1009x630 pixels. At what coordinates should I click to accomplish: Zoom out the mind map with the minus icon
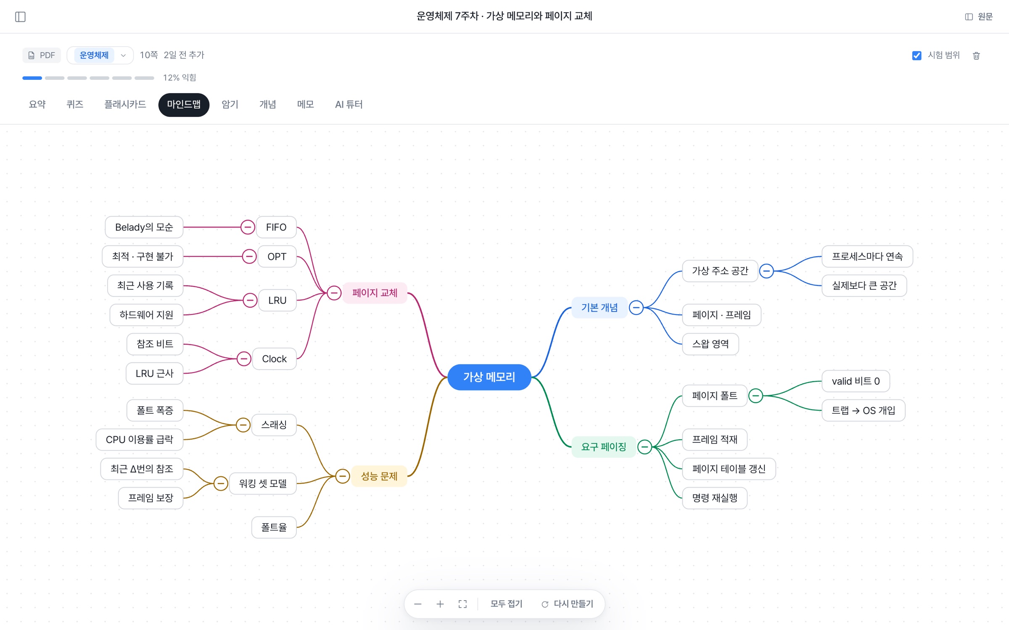(417, 604)
